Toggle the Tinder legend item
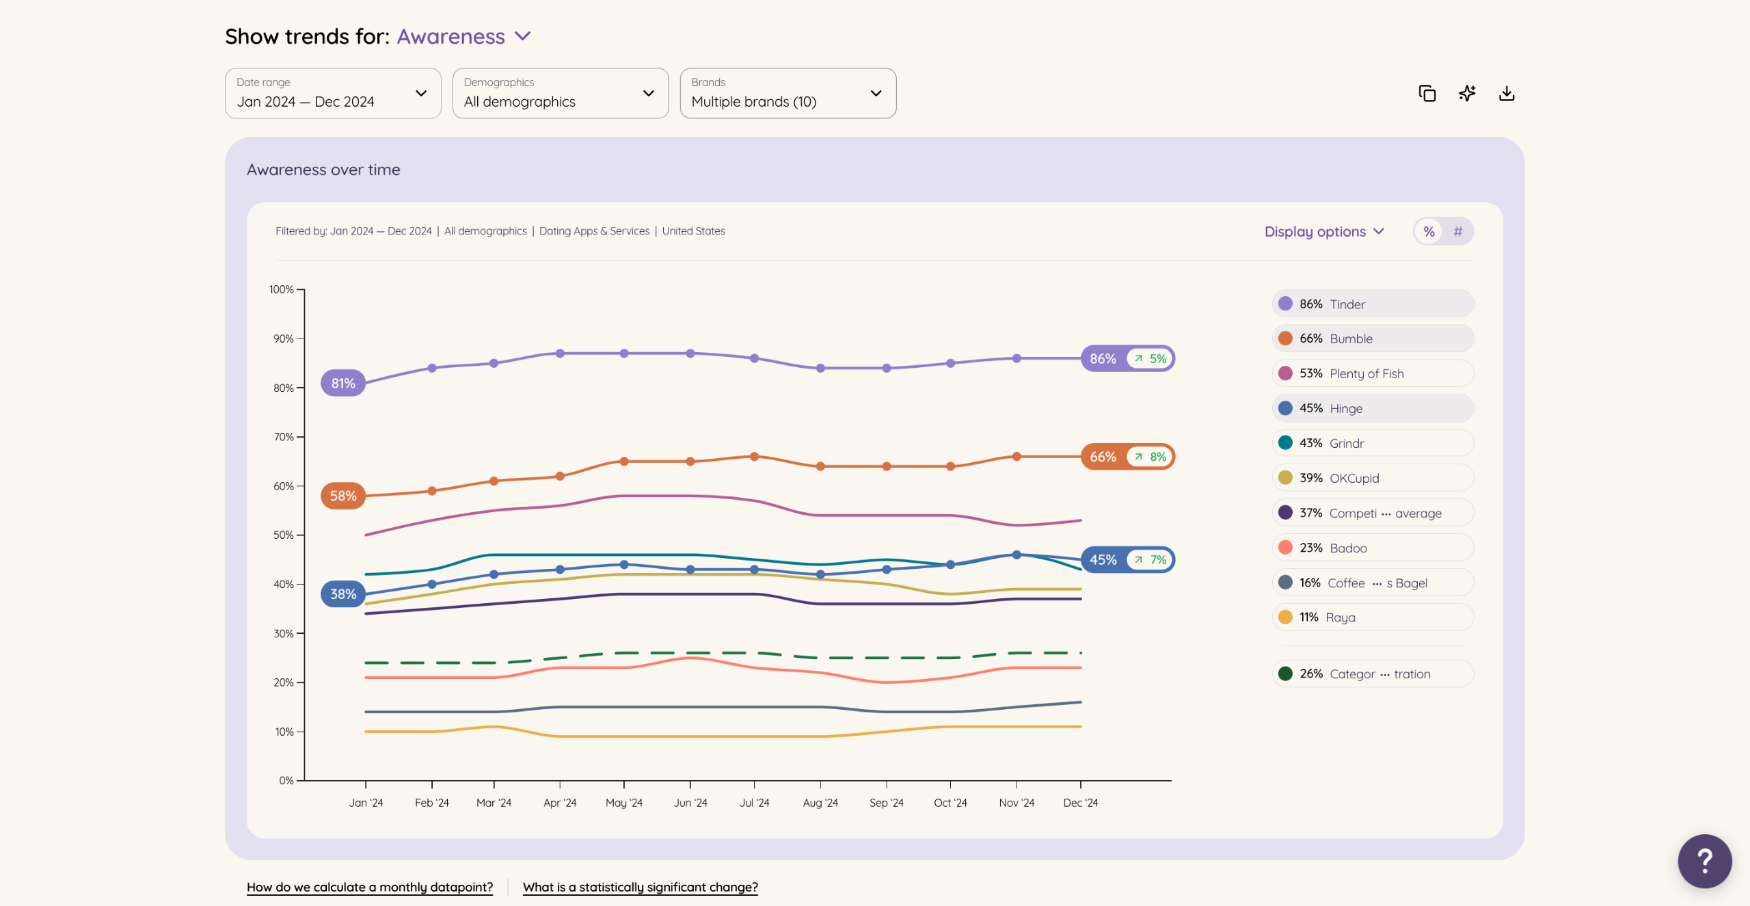Screen dimensions: 1750x906 click(x=1373, y=304)
